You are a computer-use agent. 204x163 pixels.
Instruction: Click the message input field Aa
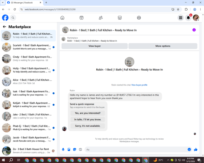[136, 150]
